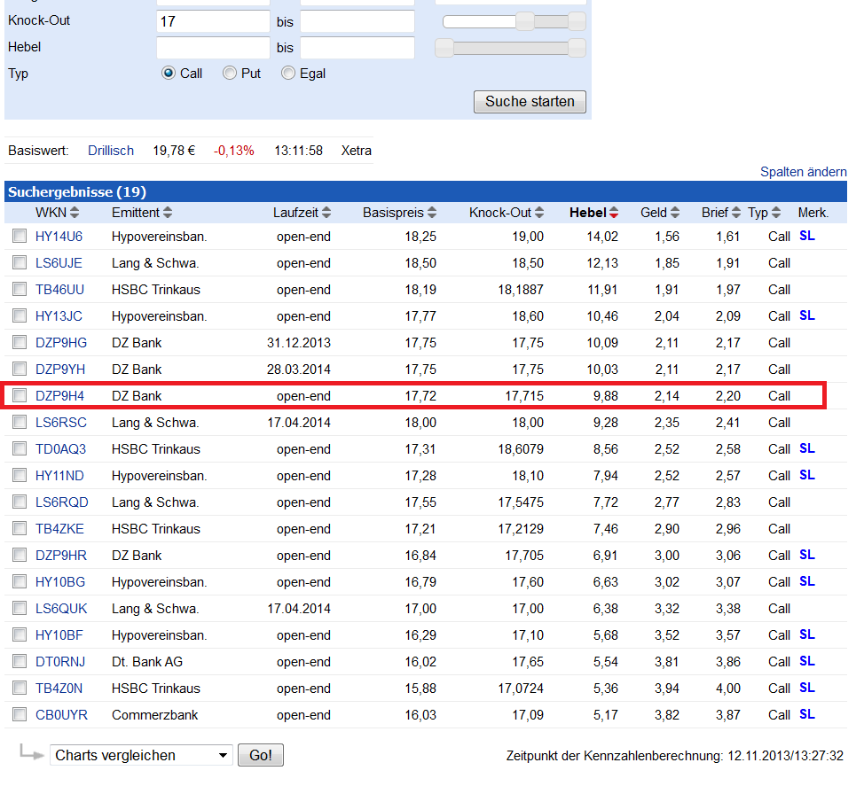Sort by Laufzeit column sort icon

(326, 213)
